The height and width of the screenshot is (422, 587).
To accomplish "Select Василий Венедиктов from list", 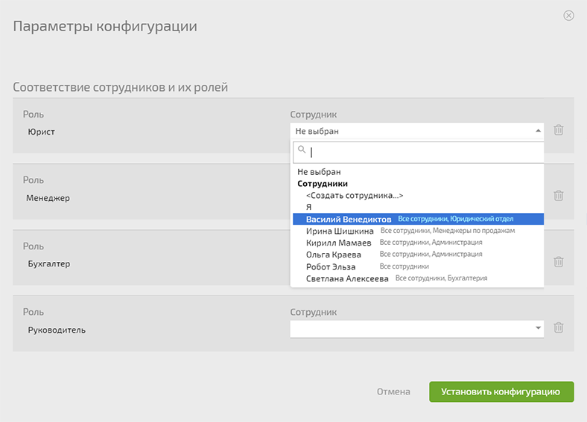I will [x=418, y=219].
